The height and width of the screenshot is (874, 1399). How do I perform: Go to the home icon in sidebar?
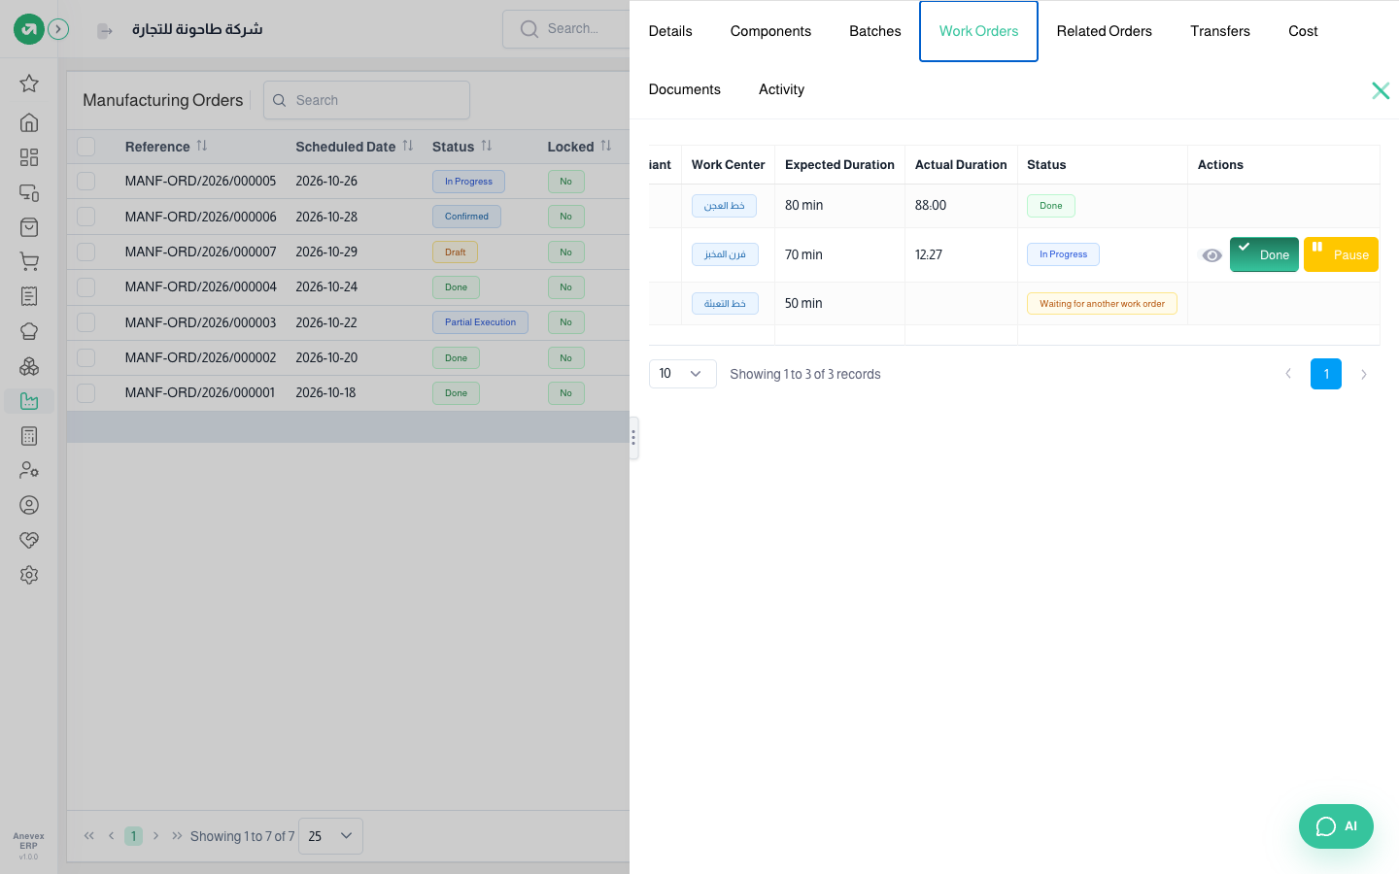[29, 122]
